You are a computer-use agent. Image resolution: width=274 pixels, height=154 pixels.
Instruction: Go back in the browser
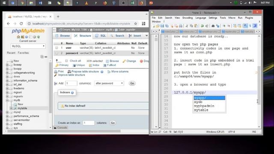coord(9,24)
